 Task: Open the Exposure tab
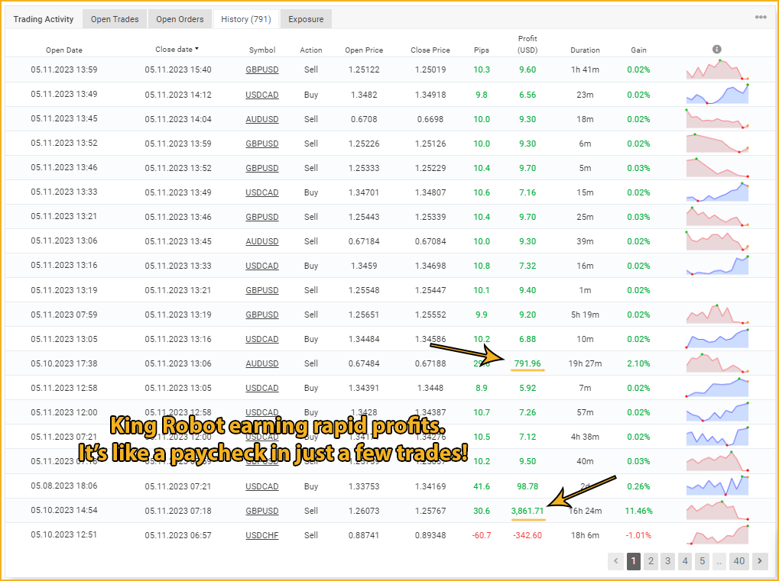coord(306,19)
